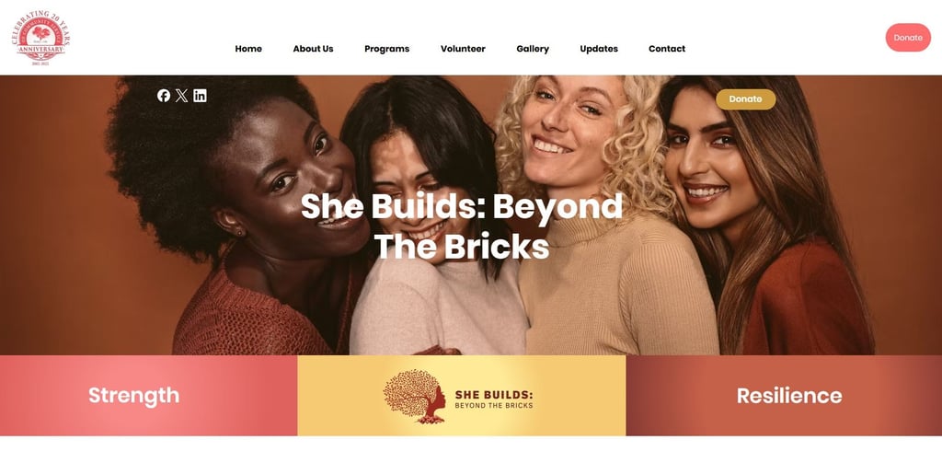Click the pink Donate button in header
The height and width of the screenshot is (463, 942).
(908, 38)
